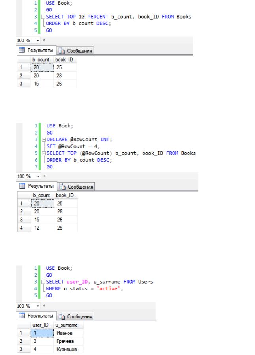Select b_count column header in three-row Books grid
255x355 pixels.
point(42,60)
